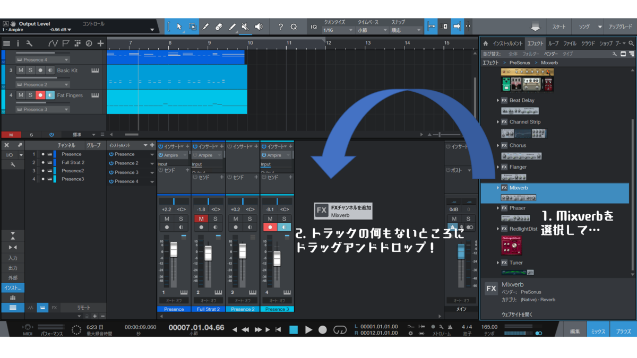This screenshot has height=358, width=637.
Task: Unmute the Full Strat 2 mixer channel
Action: coord(201,219)
